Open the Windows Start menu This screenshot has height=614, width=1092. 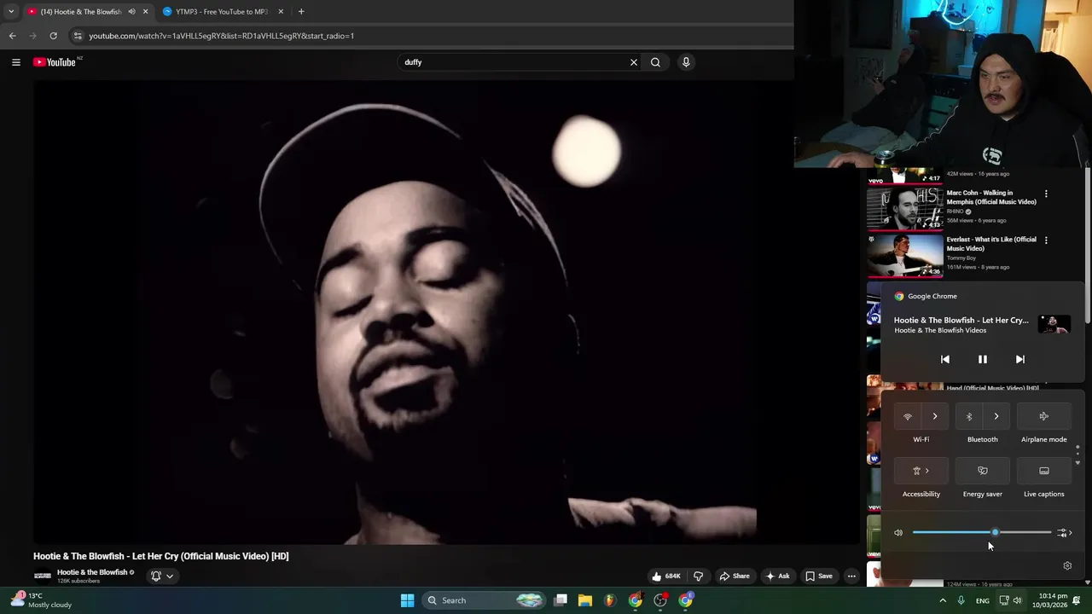pos(408,600)
